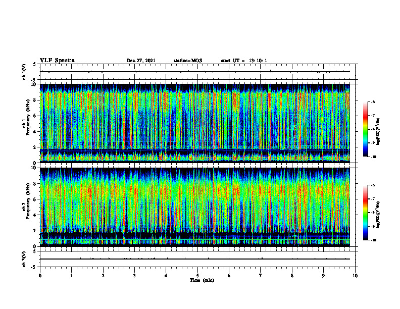
Task: Click the ch.1 colorbar log(PSD) unit label
Action: (378, 131)
